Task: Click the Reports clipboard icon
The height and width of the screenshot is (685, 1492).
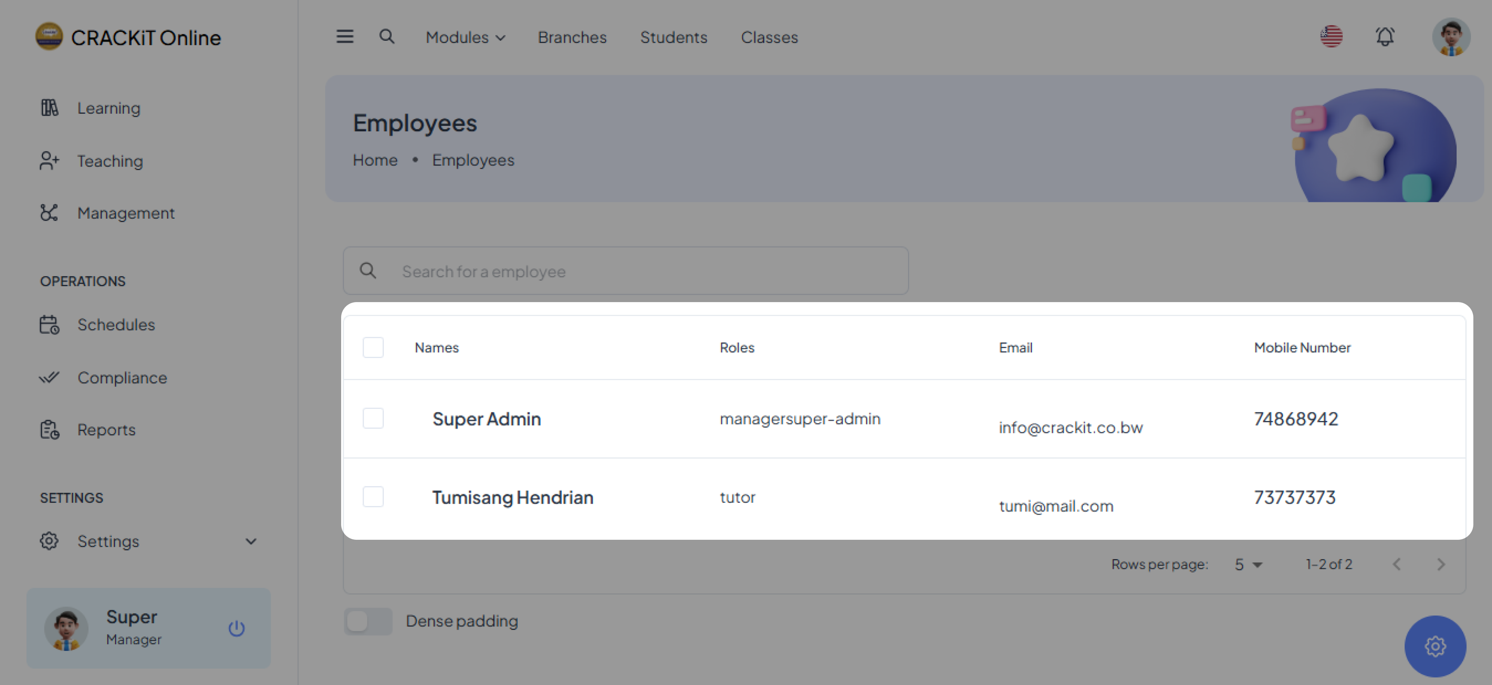Action: pos(49,429)
